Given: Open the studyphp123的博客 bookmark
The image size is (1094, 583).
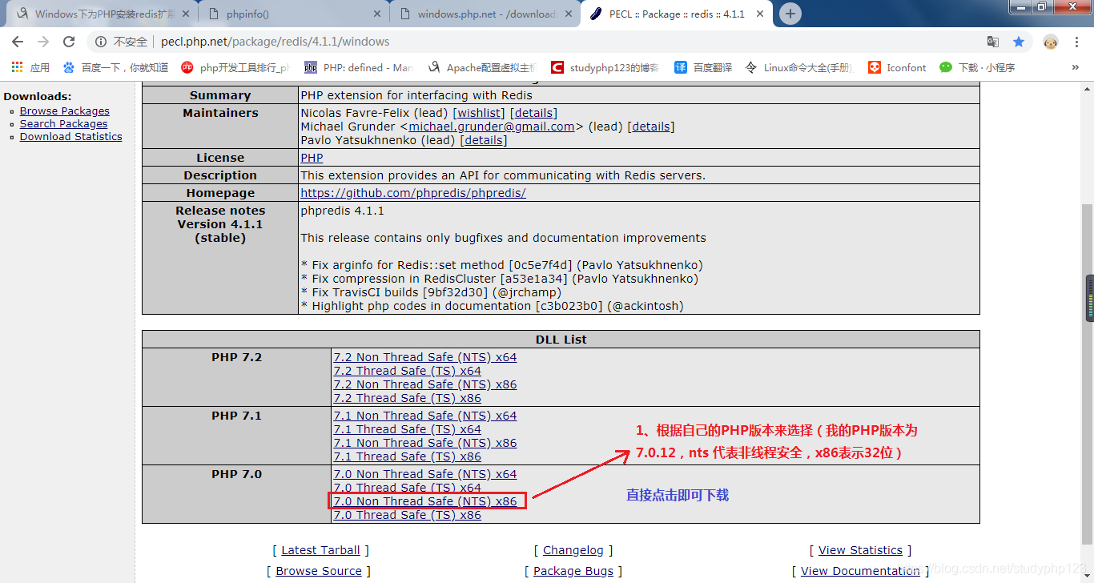Looking at the screenshot, I should (605, 67).
